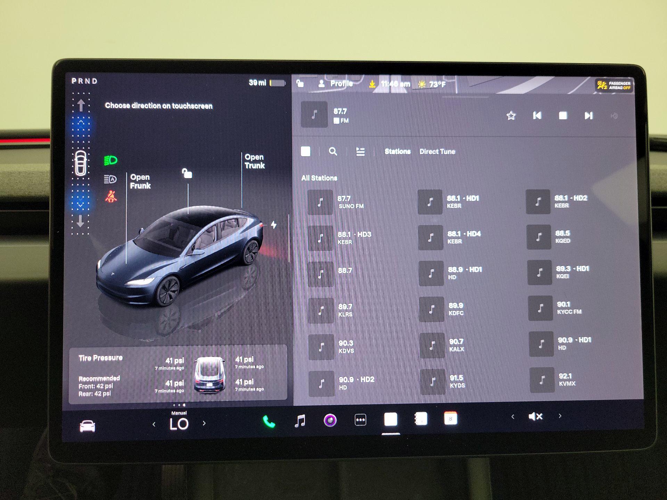Unlock the car with the roof padlock icon

tap(187, 173)
